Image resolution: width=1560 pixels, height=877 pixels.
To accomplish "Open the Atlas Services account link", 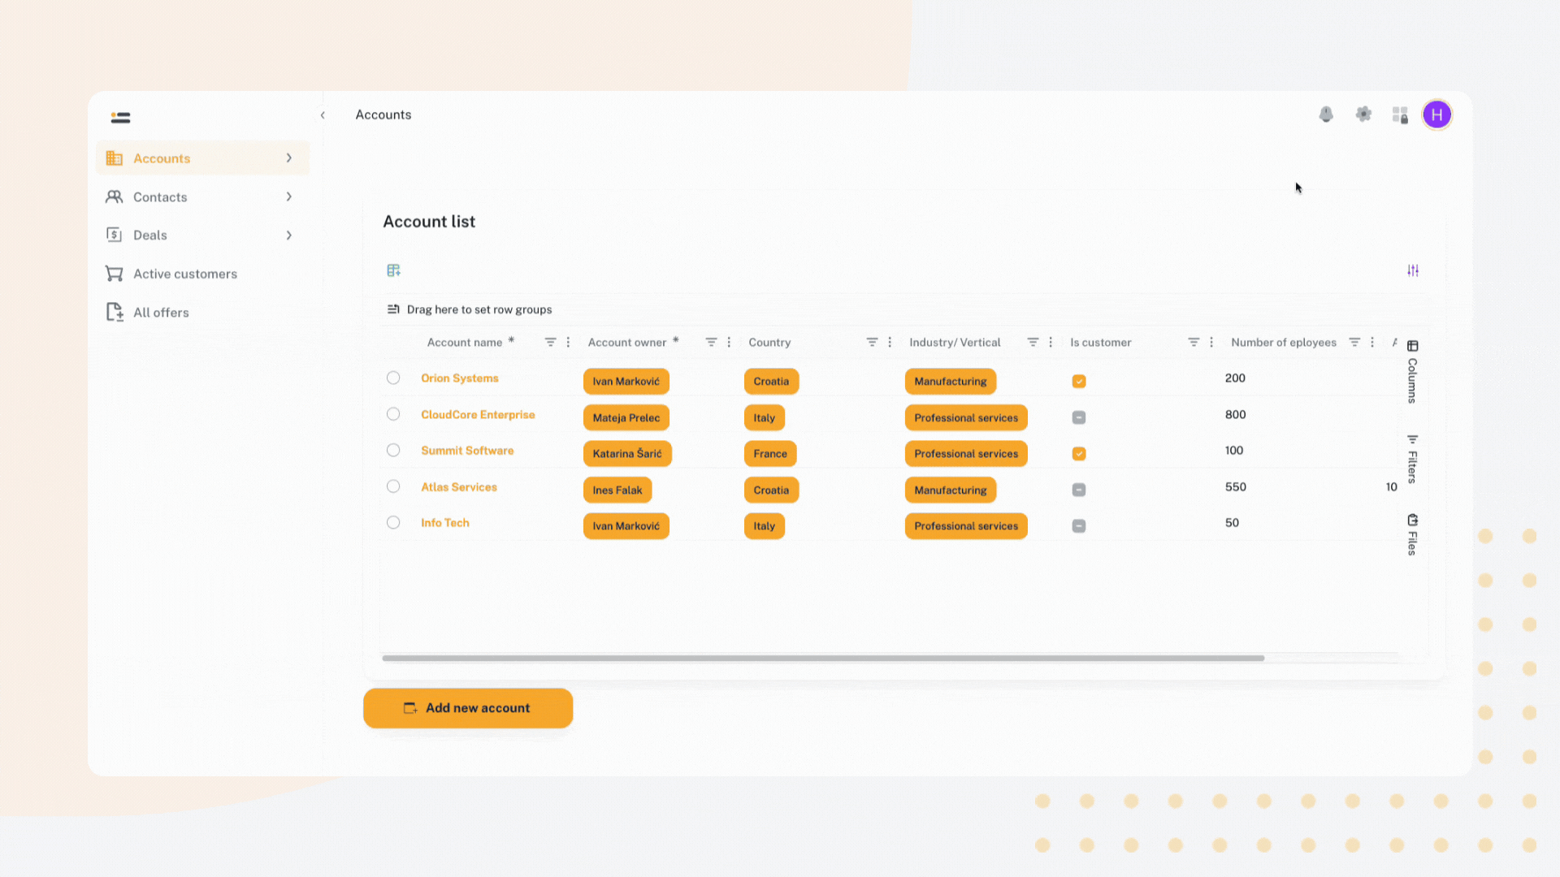I will [x=458, y=487].
